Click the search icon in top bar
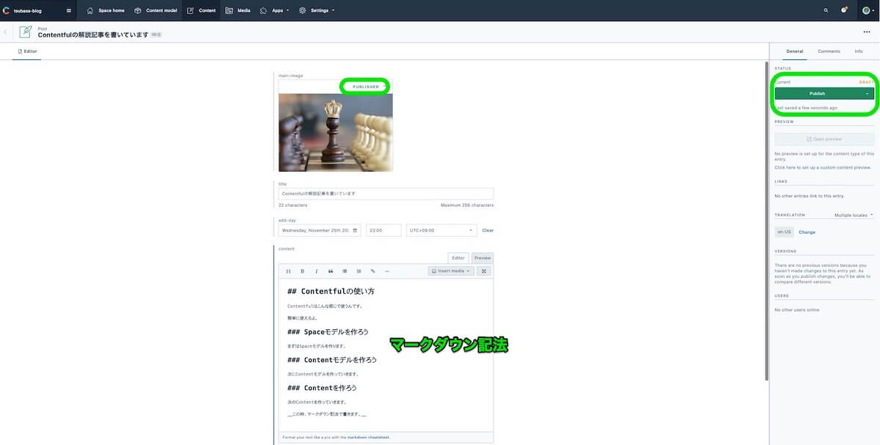 (x=826, y=10)
